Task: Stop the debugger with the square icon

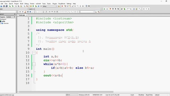Action: (83, 6)
